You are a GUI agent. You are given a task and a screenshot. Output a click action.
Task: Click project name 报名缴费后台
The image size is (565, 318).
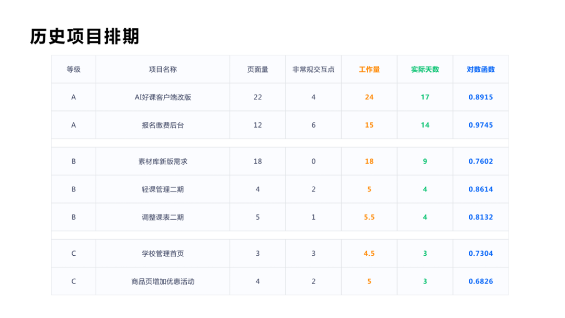pyautogui.click(x=163, y=126)
